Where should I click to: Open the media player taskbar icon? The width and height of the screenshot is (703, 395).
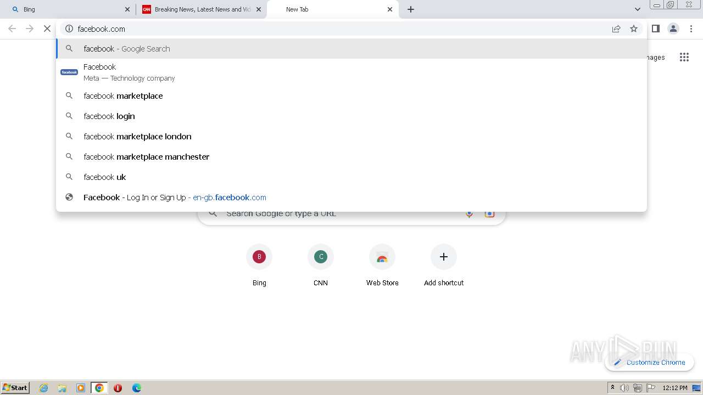coord(81,388)
